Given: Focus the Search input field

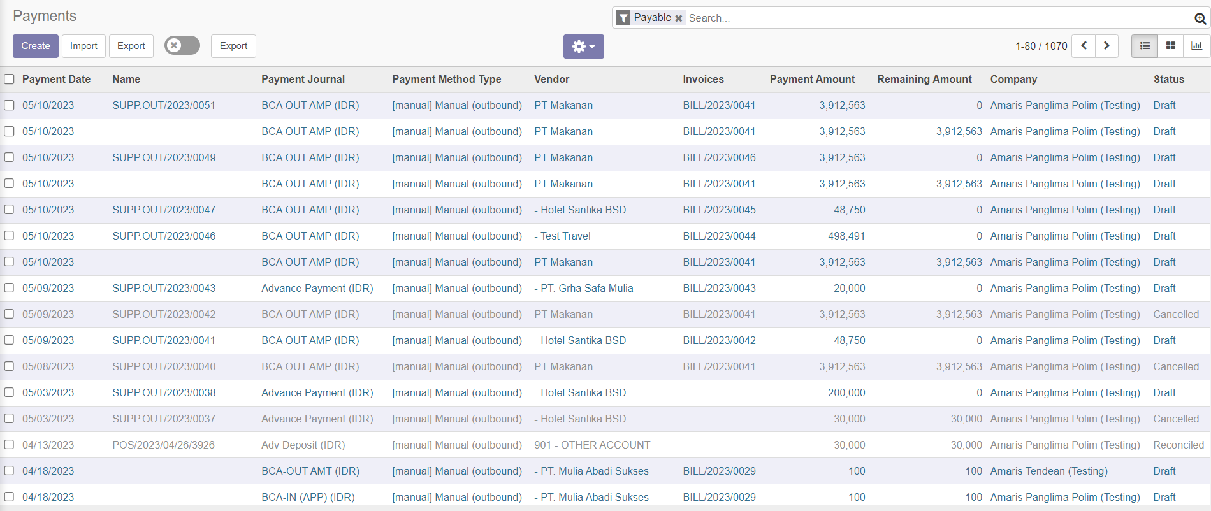Looking at the screenshot, I should point(937,18).
